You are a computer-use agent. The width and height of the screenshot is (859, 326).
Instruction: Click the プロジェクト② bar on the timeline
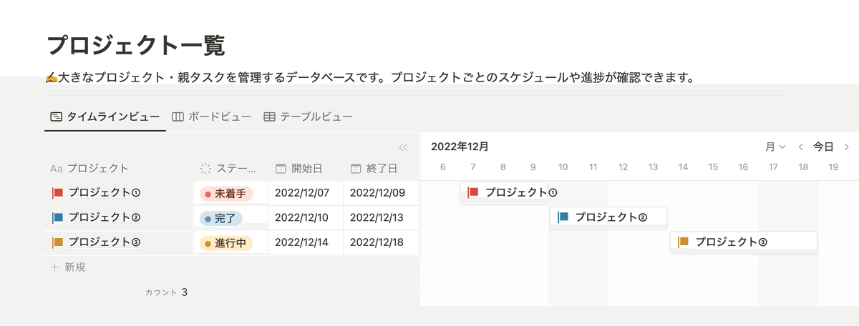click(608, 217)
